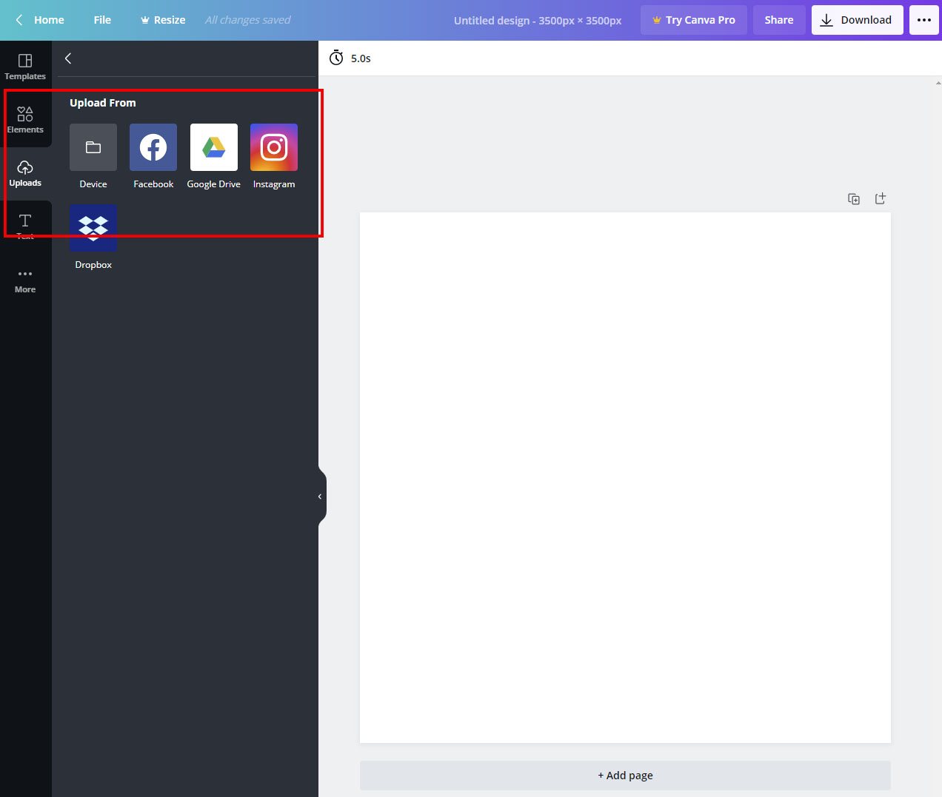This screenshot has height=797, width=942.
Task: Switch to the Uploads tab
Action: coord(25,173)
